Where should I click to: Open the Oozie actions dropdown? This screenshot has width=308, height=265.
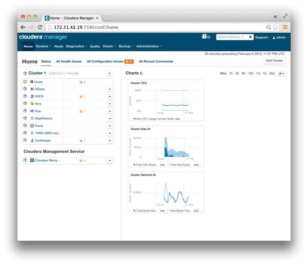110,126
